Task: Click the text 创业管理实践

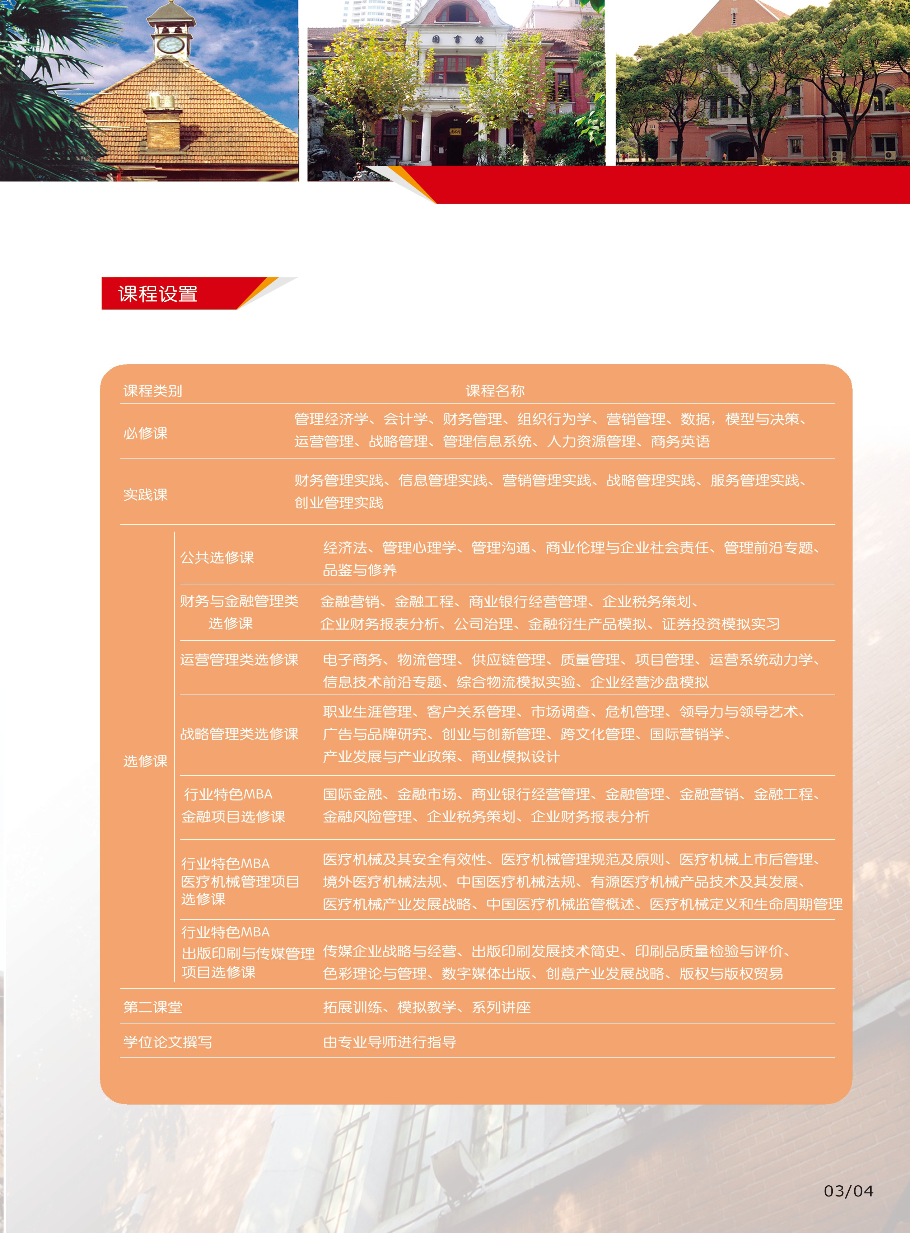Action: 339,503
